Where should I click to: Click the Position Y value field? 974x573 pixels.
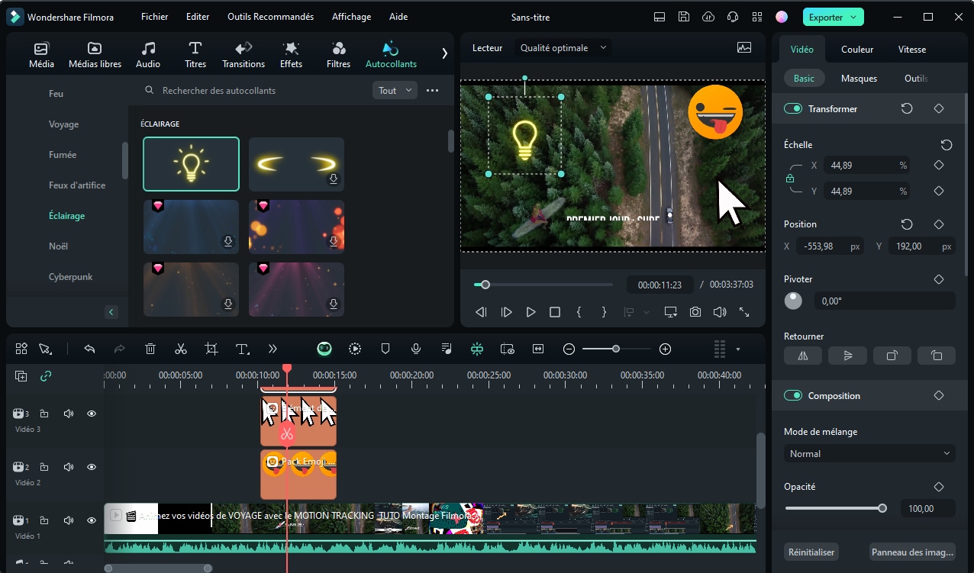point(922,246)
